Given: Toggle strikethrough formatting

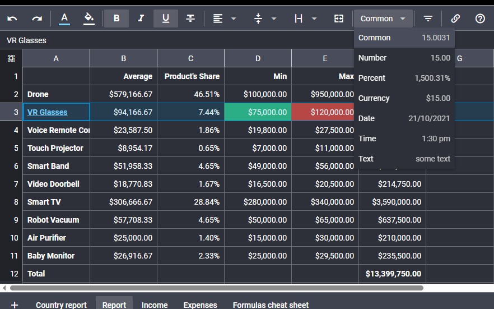Looking at the screenshot, I should click(190, 19).
